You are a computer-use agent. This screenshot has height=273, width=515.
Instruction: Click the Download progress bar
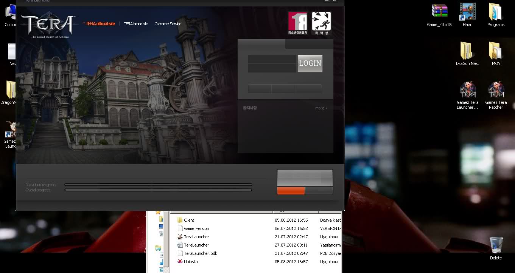coord(158,185)
